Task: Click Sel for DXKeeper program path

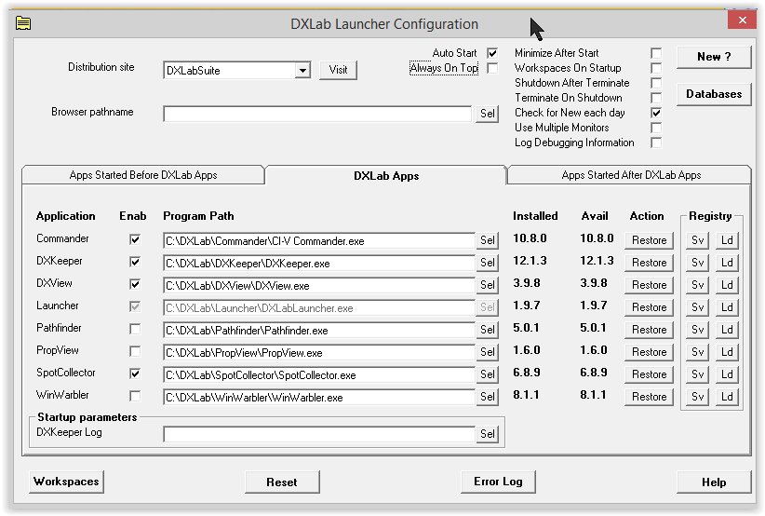Action: (x=487, y=263)
